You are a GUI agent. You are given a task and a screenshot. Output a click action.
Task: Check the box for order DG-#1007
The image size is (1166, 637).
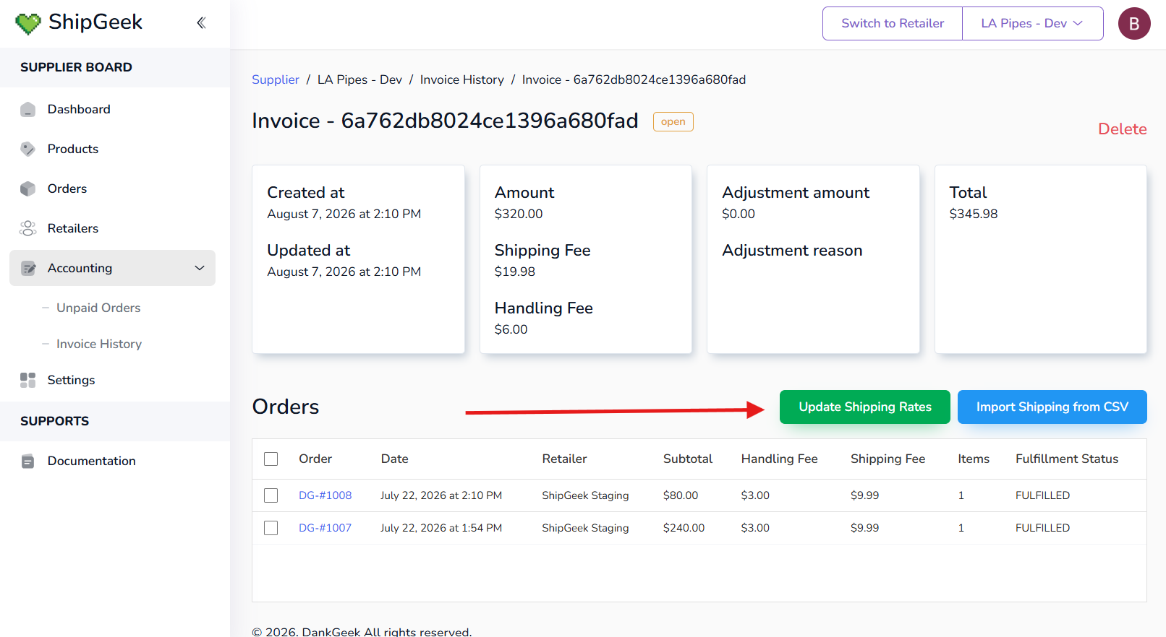(271, 528)
